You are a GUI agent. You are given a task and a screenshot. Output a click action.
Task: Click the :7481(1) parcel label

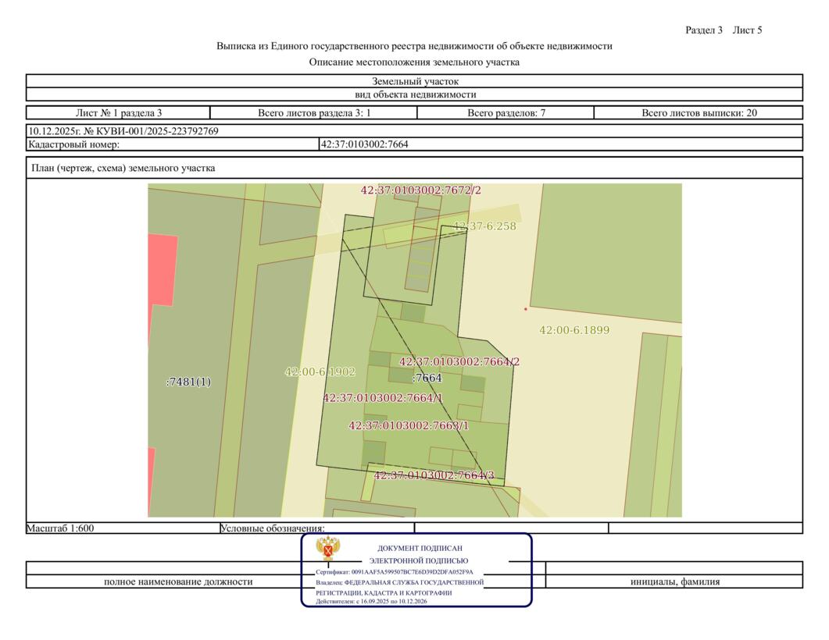[x=188, y=382]
